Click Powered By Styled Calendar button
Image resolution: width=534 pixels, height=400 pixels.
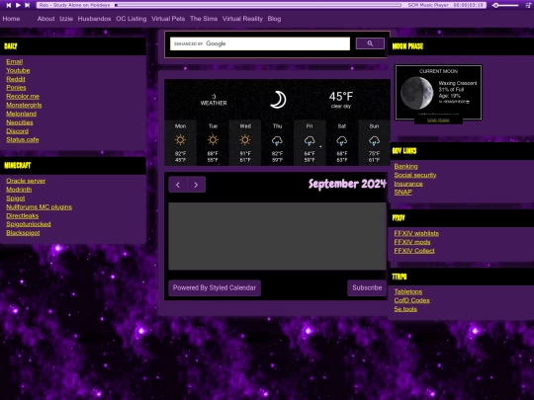tap(215, 287)
